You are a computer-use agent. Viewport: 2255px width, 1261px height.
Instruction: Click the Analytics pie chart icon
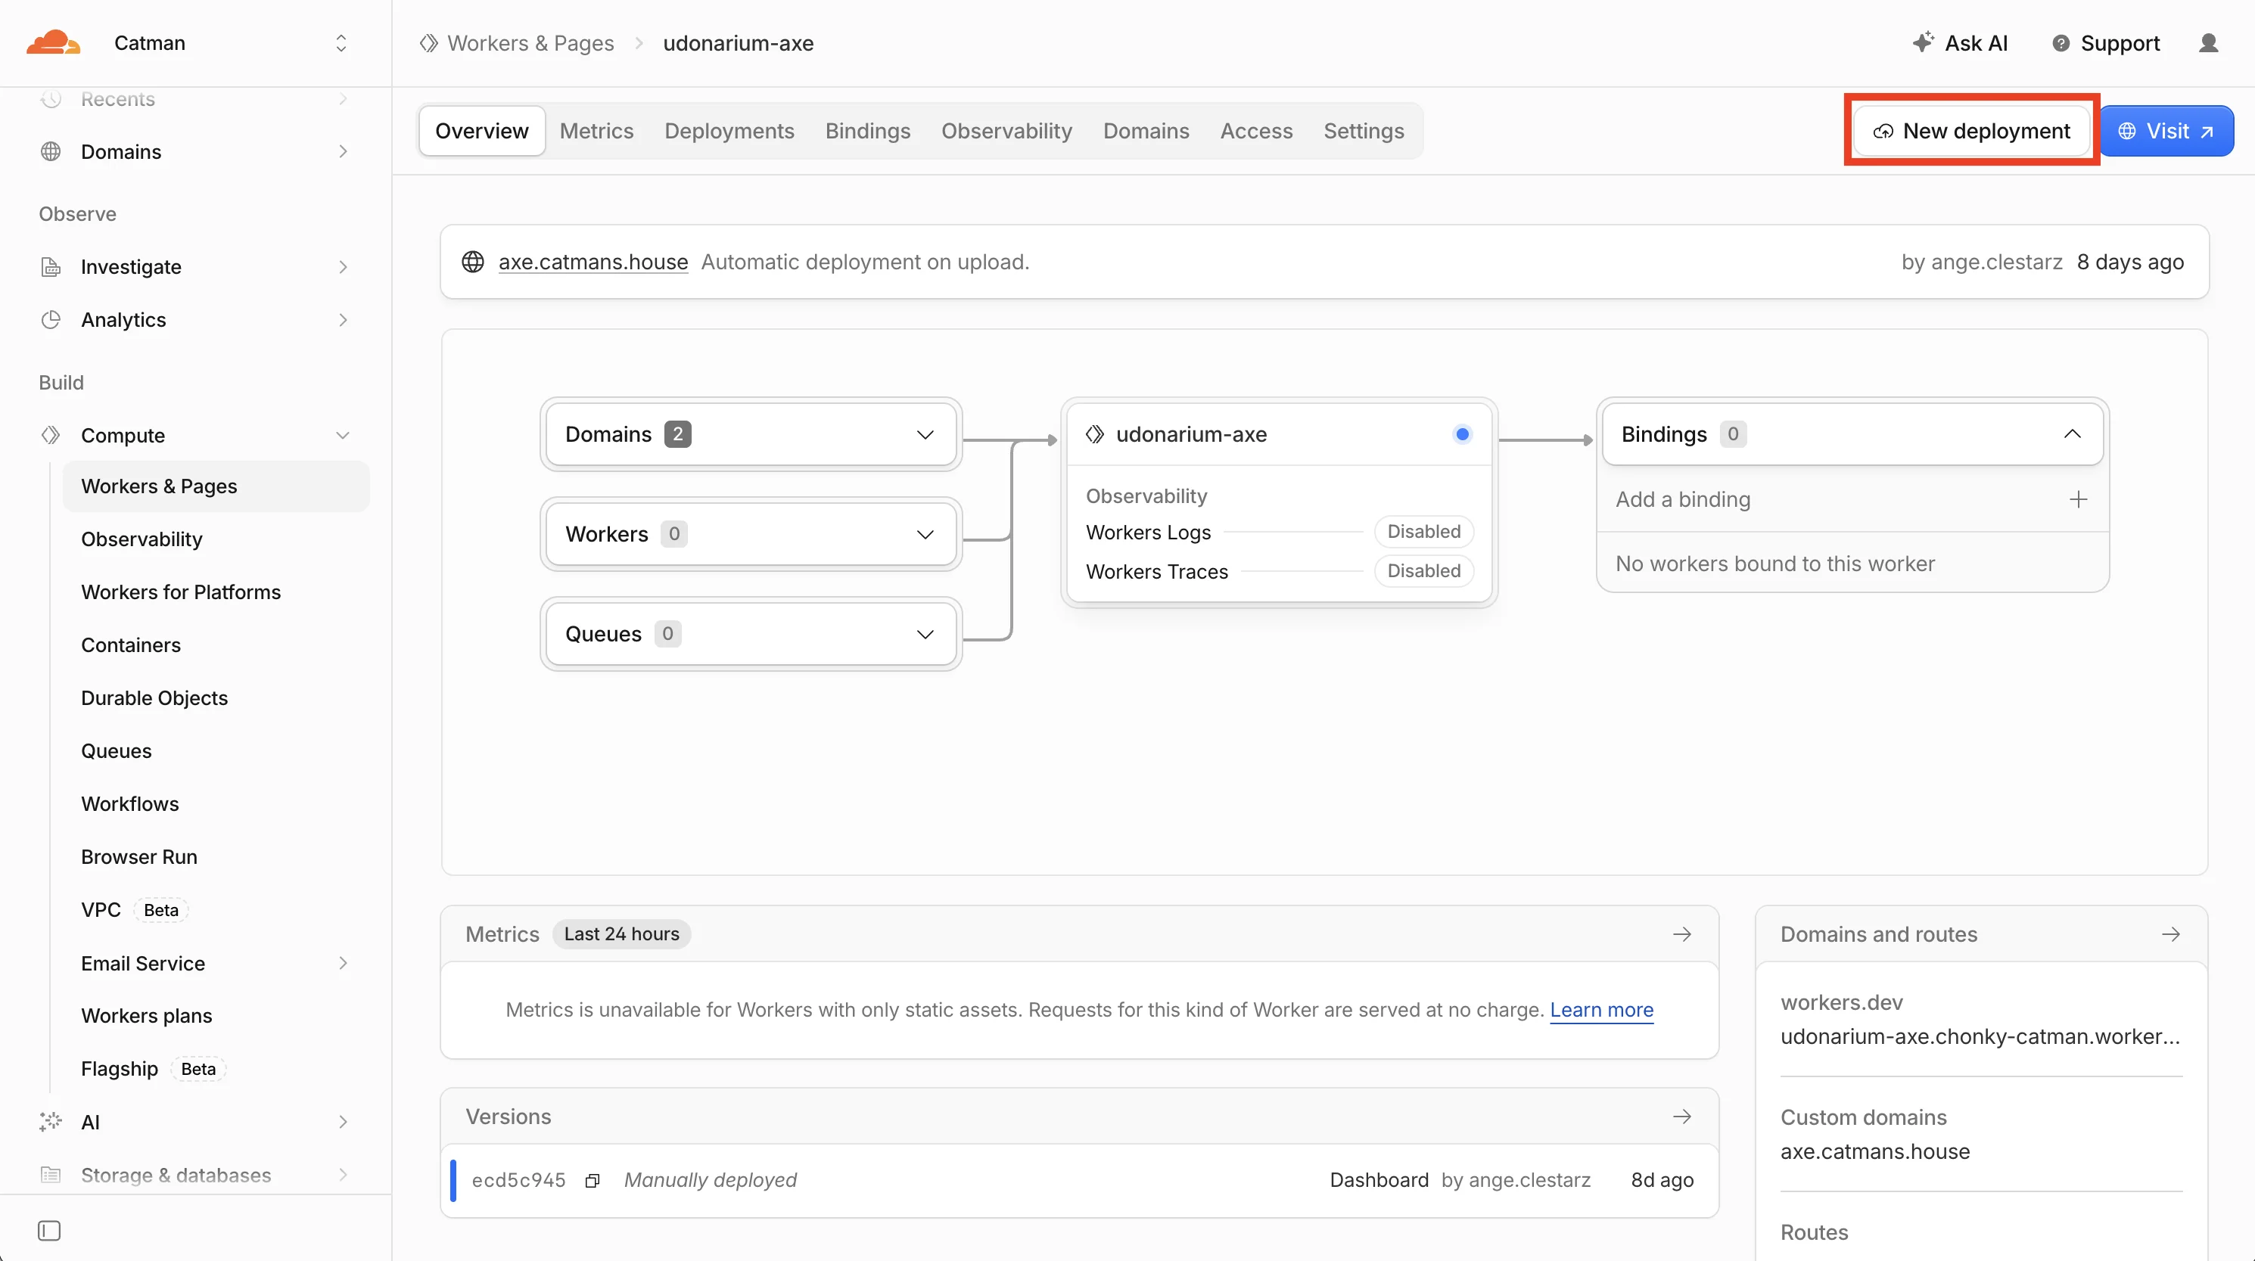pos(51,319)
